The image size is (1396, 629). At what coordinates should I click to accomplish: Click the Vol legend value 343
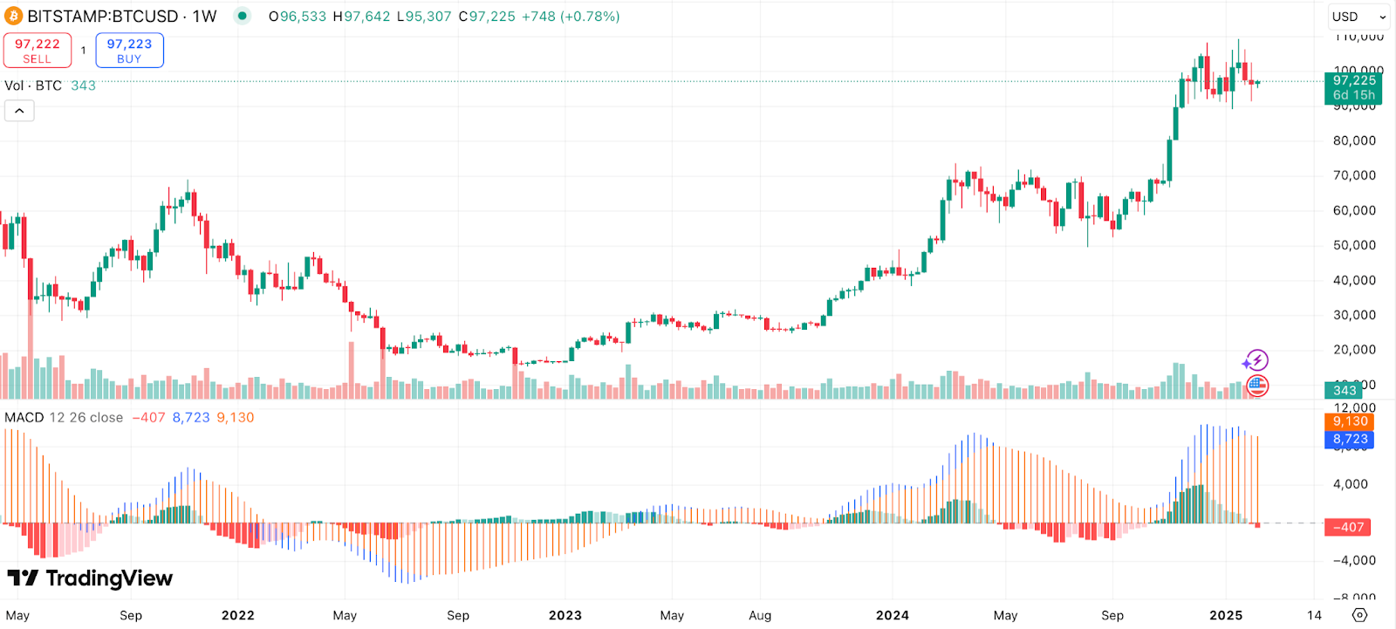(x=83, y=85)
